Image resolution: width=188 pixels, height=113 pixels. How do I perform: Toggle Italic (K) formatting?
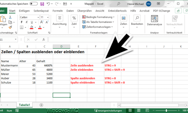[x=27, y=22]
